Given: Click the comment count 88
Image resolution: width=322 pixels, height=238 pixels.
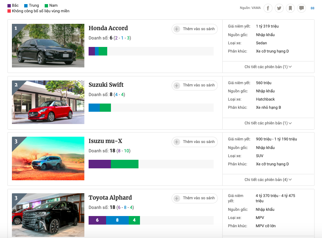Looking at the screenshot, I should coord(312,8).
